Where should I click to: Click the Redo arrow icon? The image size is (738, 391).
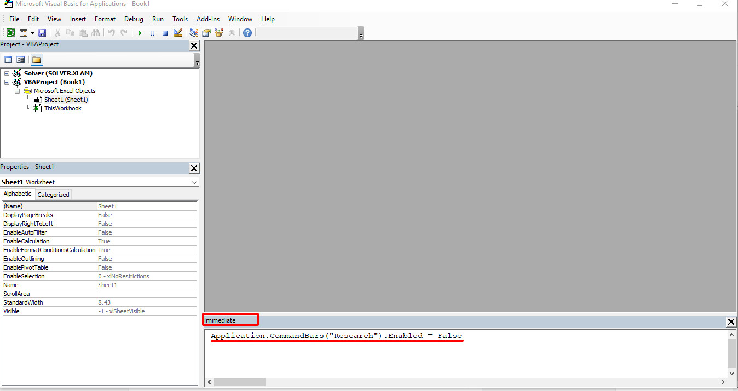tap(124, 33)
